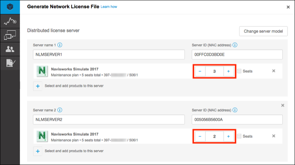Click the 005056B5600A MAC address field
Image resolution: width=295 pixels, height=165 pixels.
237,120
